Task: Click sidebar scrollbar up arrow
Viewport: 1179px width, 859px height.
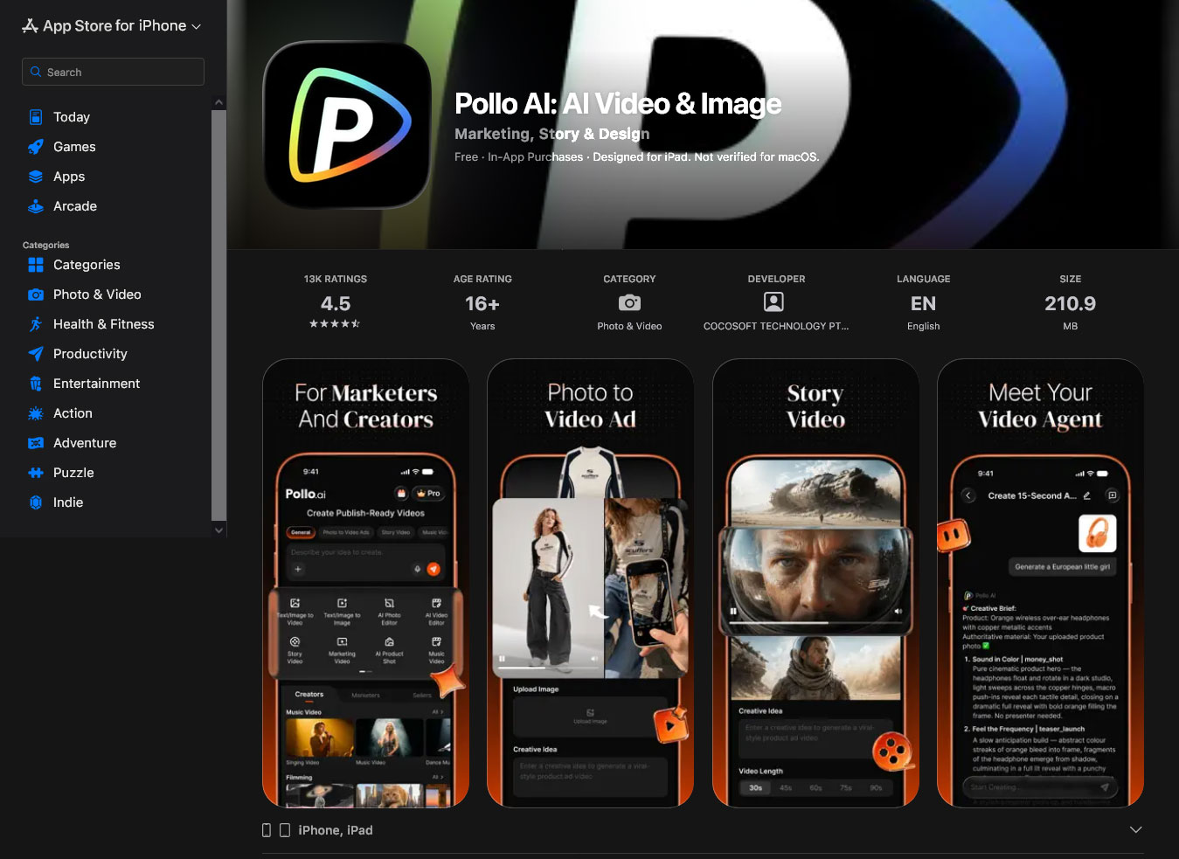Action: 218,103
